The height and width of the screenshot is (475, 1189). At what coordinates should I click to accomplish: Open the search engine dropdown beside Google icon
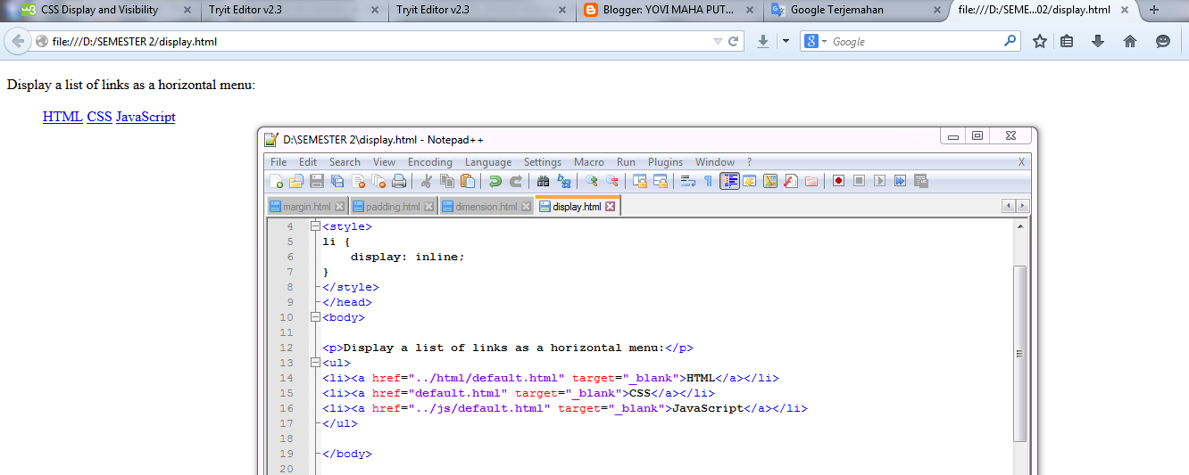[x=824, y=42]
